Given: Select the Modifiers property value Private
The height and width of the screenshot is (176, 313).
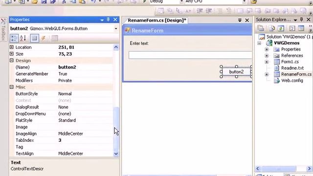Looking at the screenshot, I should click(x=65, y=80).
